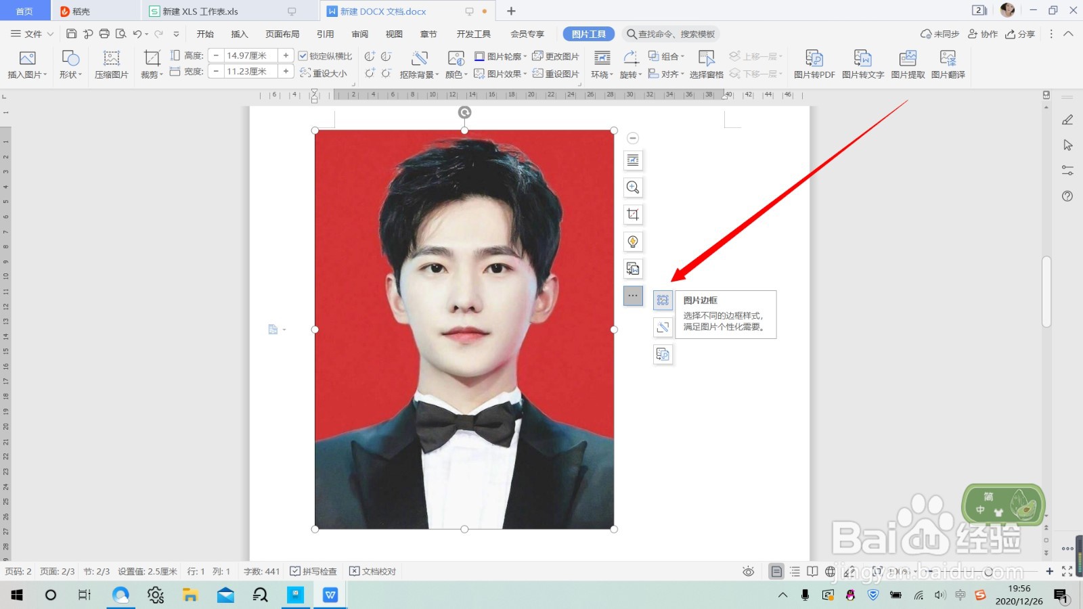Click the print preview icon
Image resolution: width=1083 pixels, height=609 pixels.
point(120,34)
